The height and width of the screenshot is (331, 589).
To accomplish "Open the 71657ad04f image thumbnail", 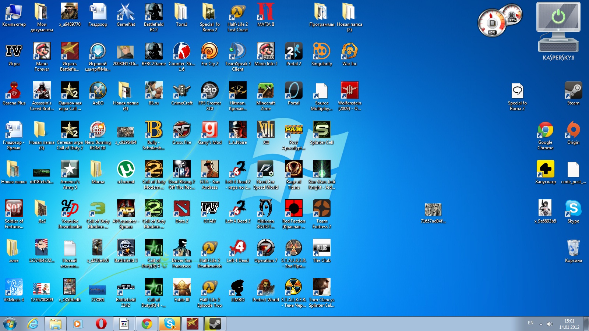I will click(433, 210).
